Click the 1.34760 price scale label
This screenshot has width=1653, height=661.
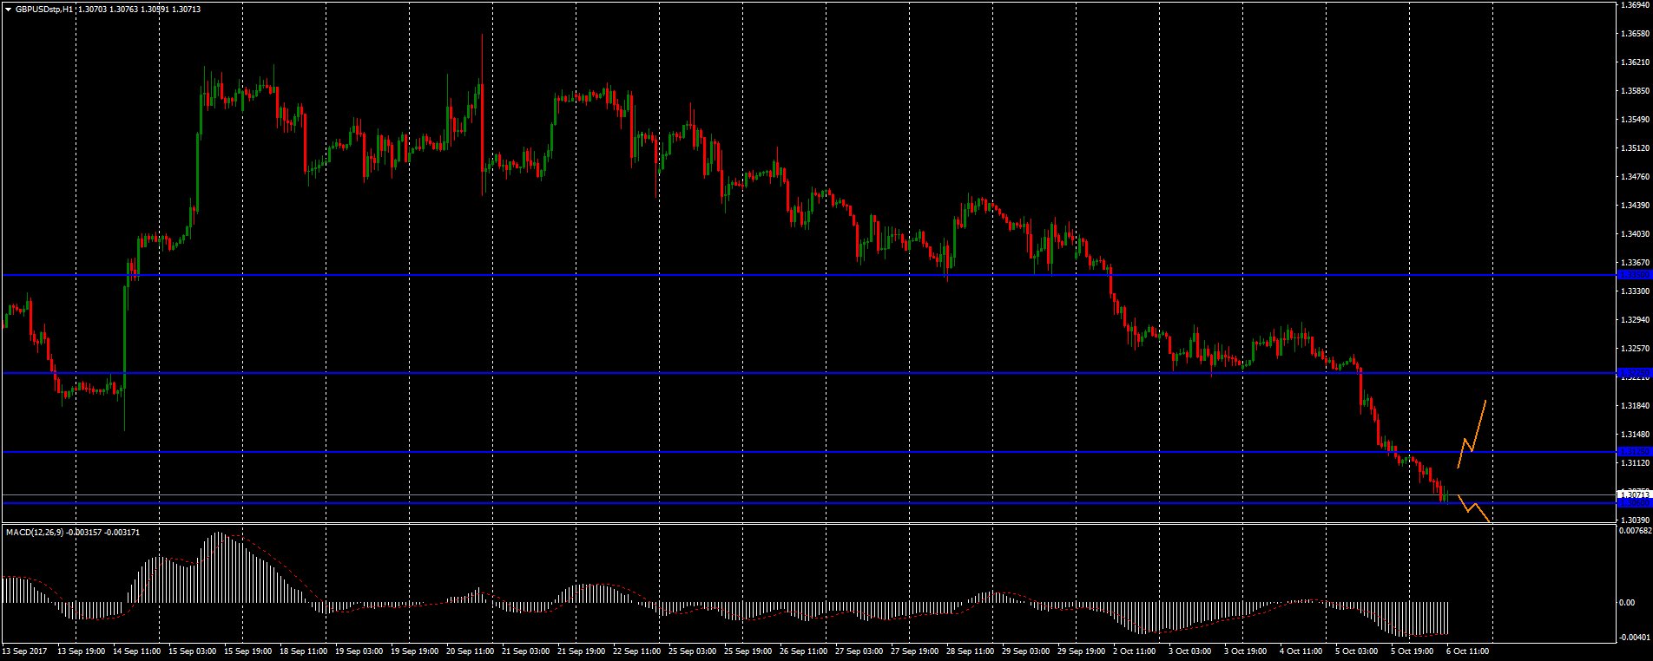pos(1637,177)
